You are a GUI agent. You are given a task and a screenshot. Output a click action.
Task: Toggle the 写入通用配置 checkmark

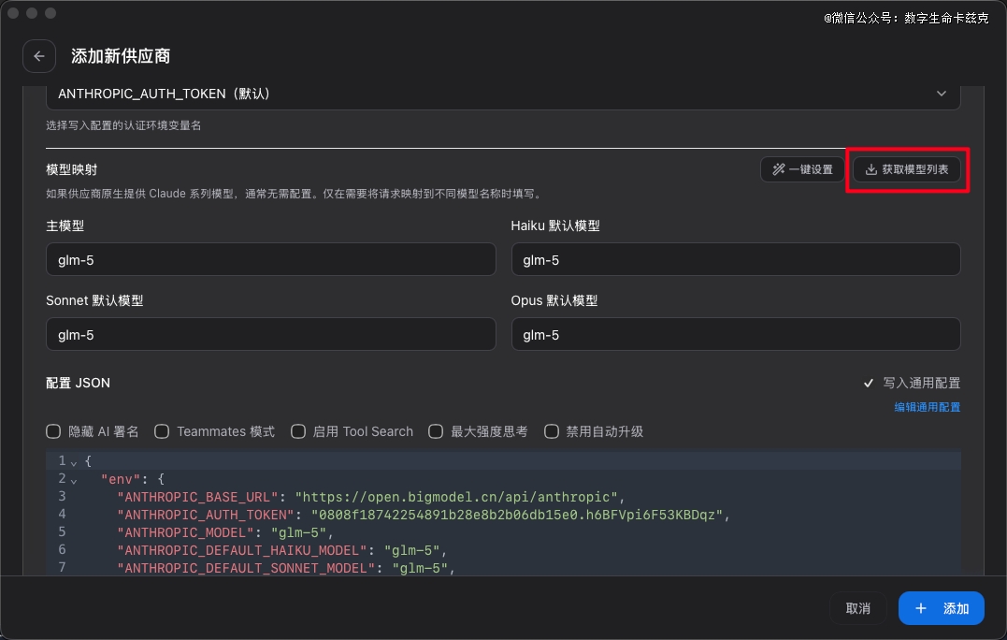869,383
